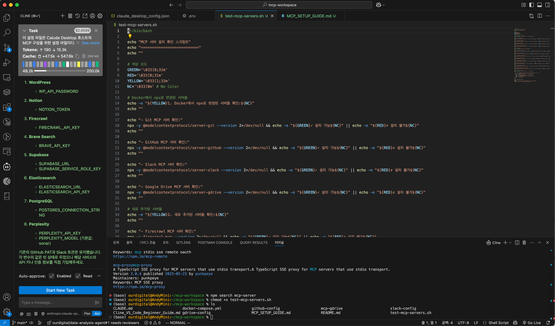Kill the terminal using the trash icon
Image resolution: width=555 pixels, height=326 pixels.
[x=524, y=243]
